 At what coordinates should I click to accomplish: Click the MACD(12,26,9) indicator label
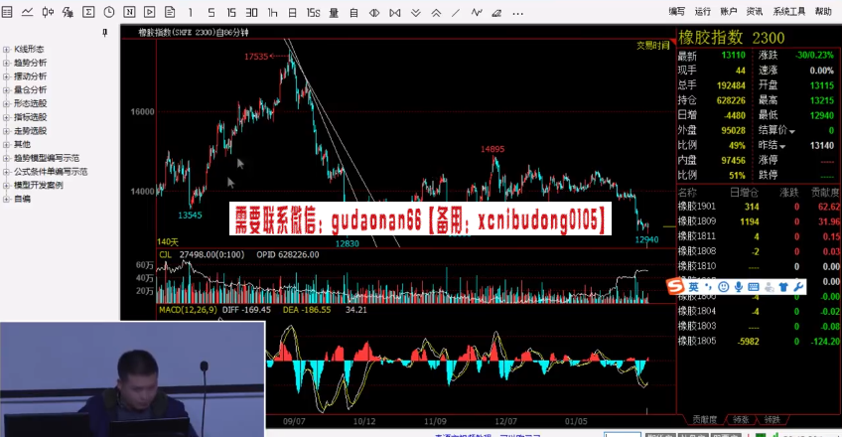[x=187, y=310]
